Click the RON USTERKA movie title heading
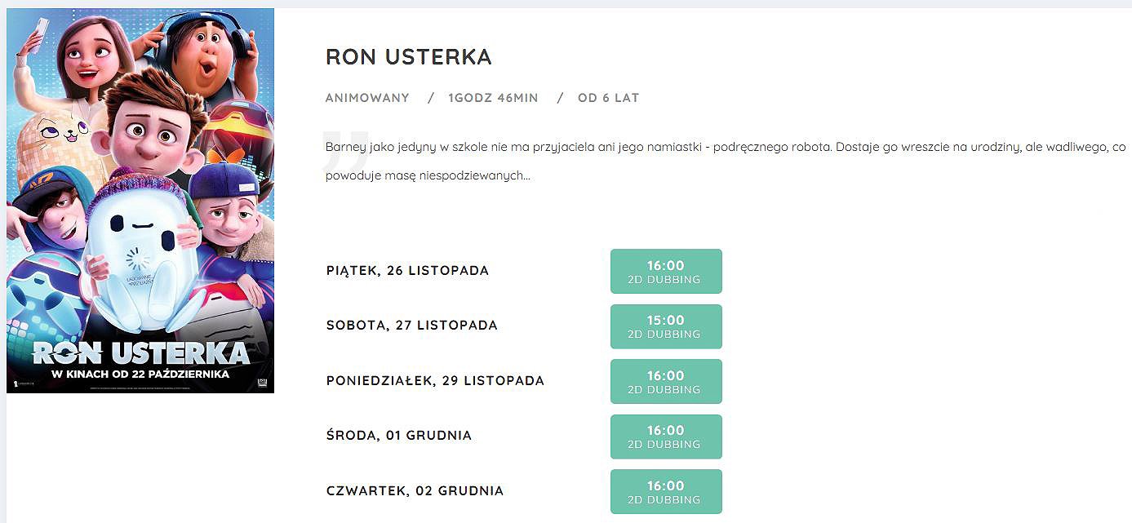This screenshot has width=1132, height=523. [409, 57]
